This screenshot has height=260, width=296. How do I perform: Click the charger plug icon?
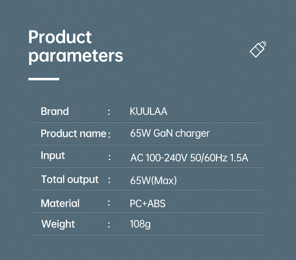tap(258, 49)
